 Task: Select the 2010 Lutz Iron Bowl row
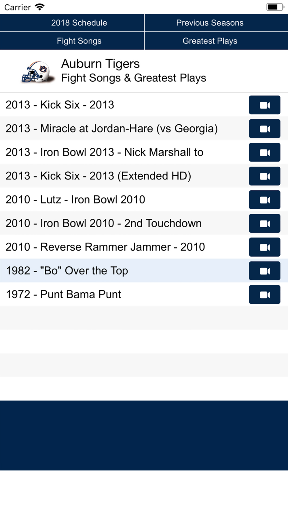[x=144, y=200]
